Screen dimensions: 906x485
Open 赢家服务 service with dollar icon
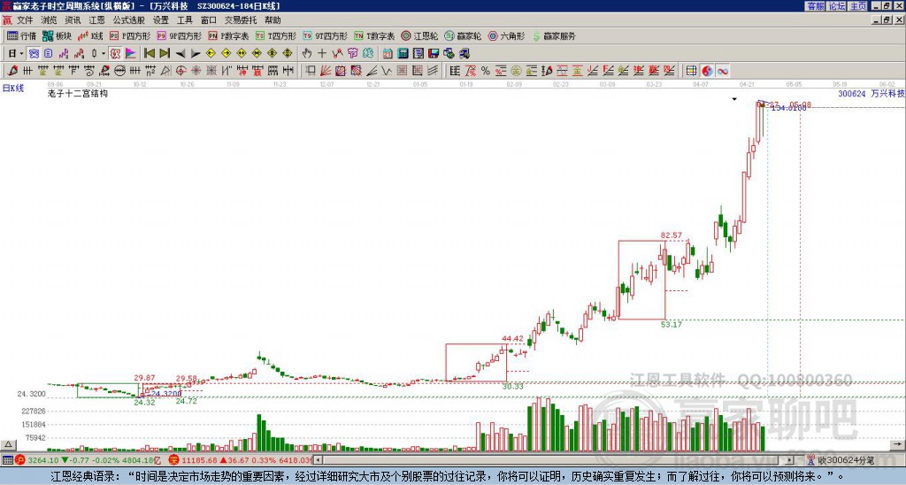tap(554, 35)
